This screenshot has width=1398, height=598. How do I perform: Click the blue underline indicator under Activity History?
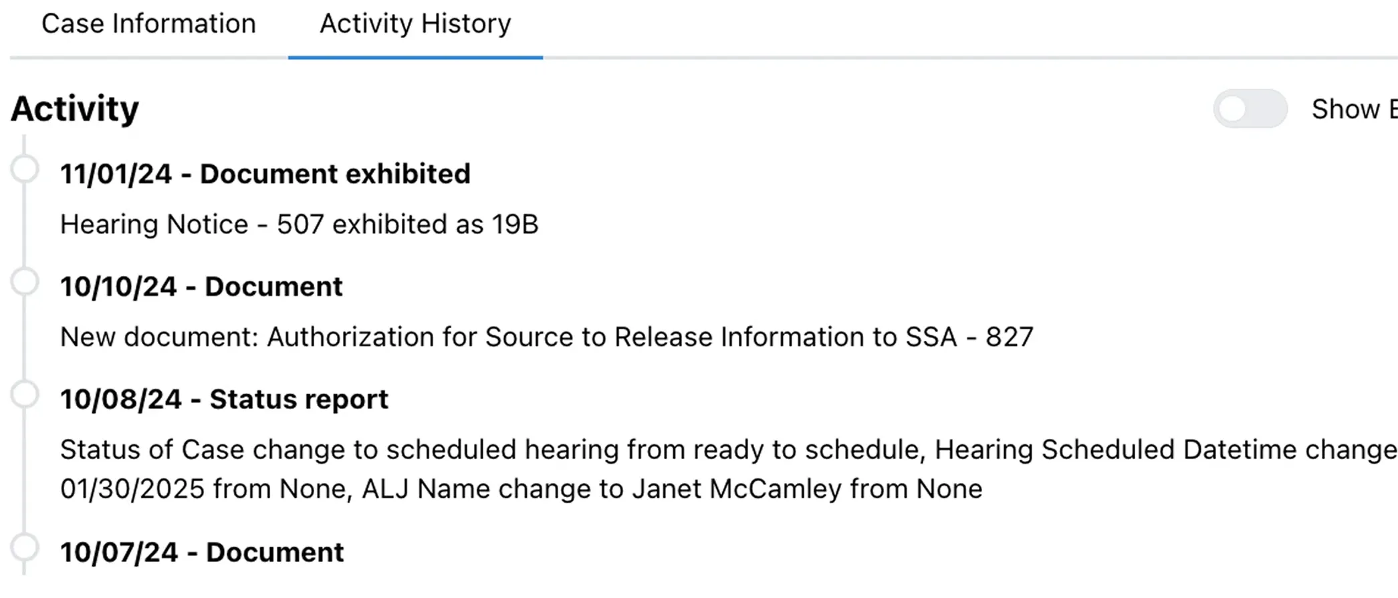pos(415,59)
